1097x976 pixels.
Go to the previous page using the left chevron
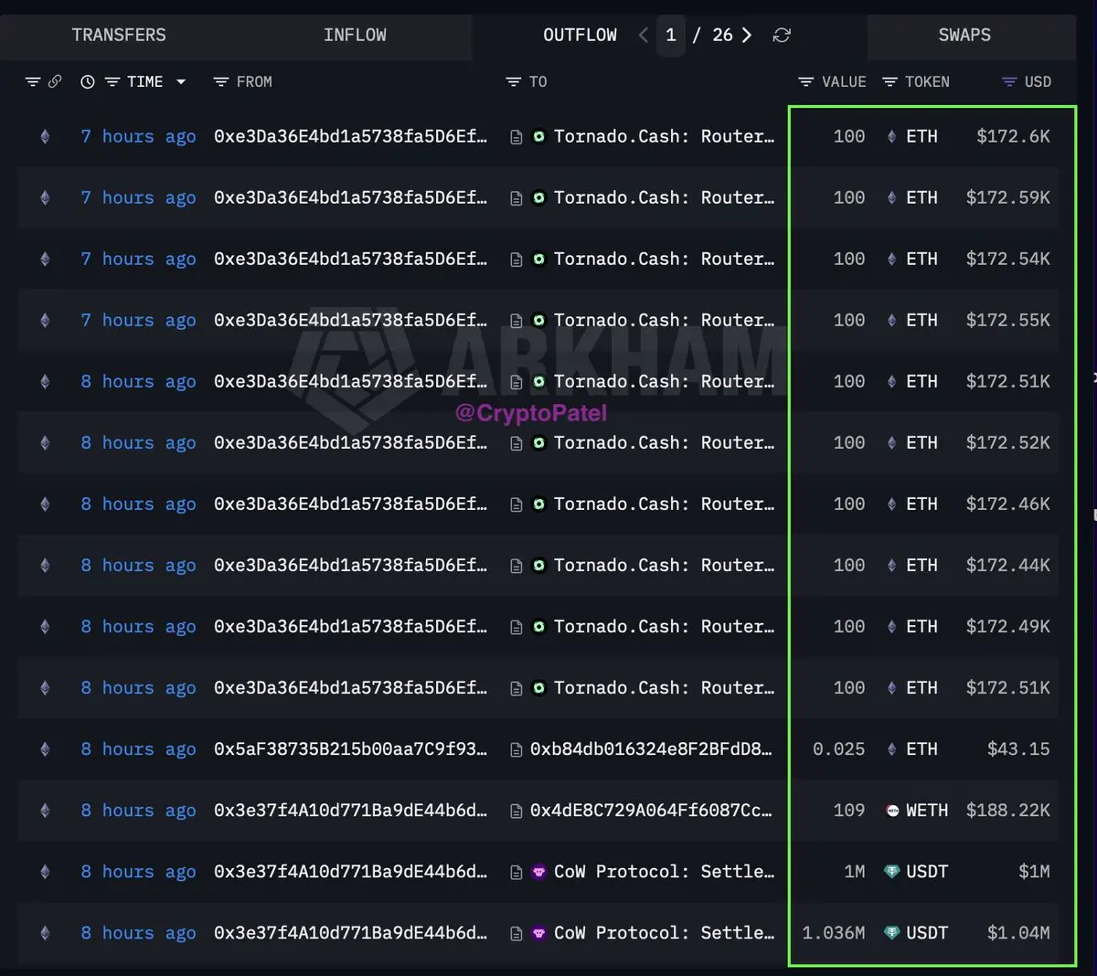point(644,35)
